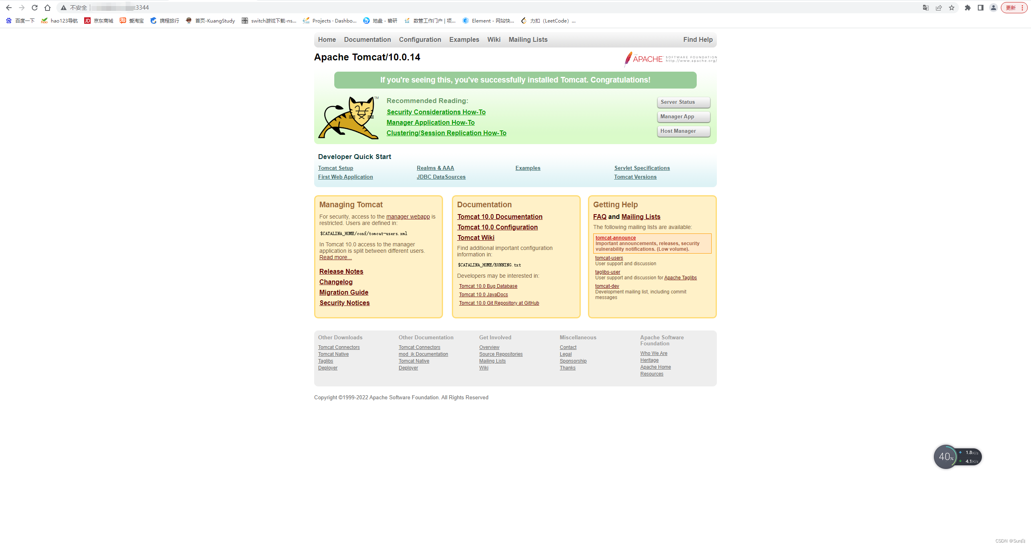Open Security Considerations How-To link

click(x=436, y=112)
